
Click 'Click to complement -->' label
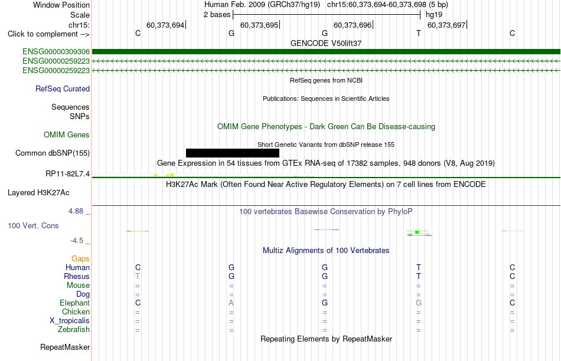click(x=48, y=34)
